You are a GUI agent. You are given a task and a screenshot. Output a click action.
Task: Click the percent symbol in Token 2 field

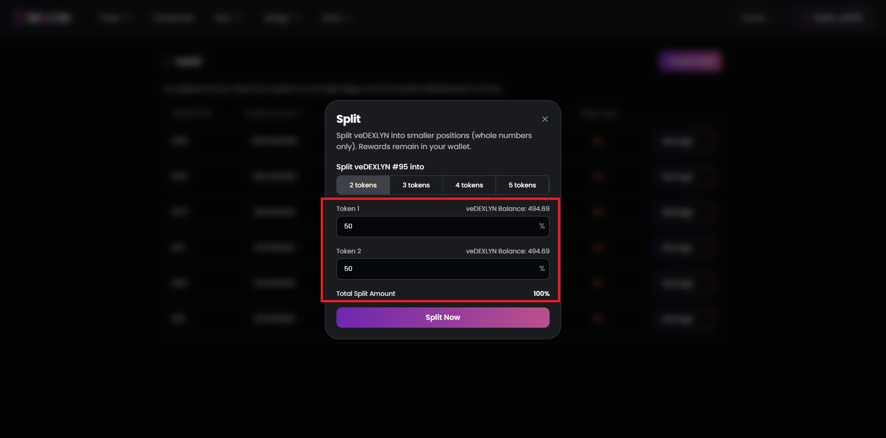542,269
